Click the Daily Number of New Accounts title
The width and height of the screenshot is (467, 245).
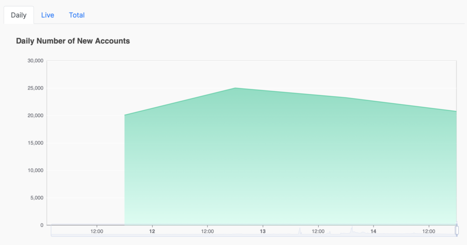pos(73,41)
